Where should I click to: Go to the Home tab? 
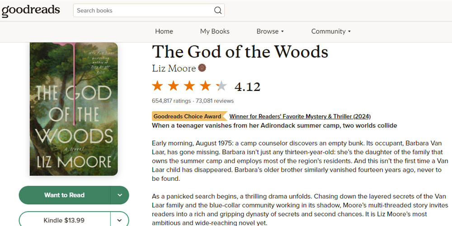pyautogui.click(x=164, y=31)
